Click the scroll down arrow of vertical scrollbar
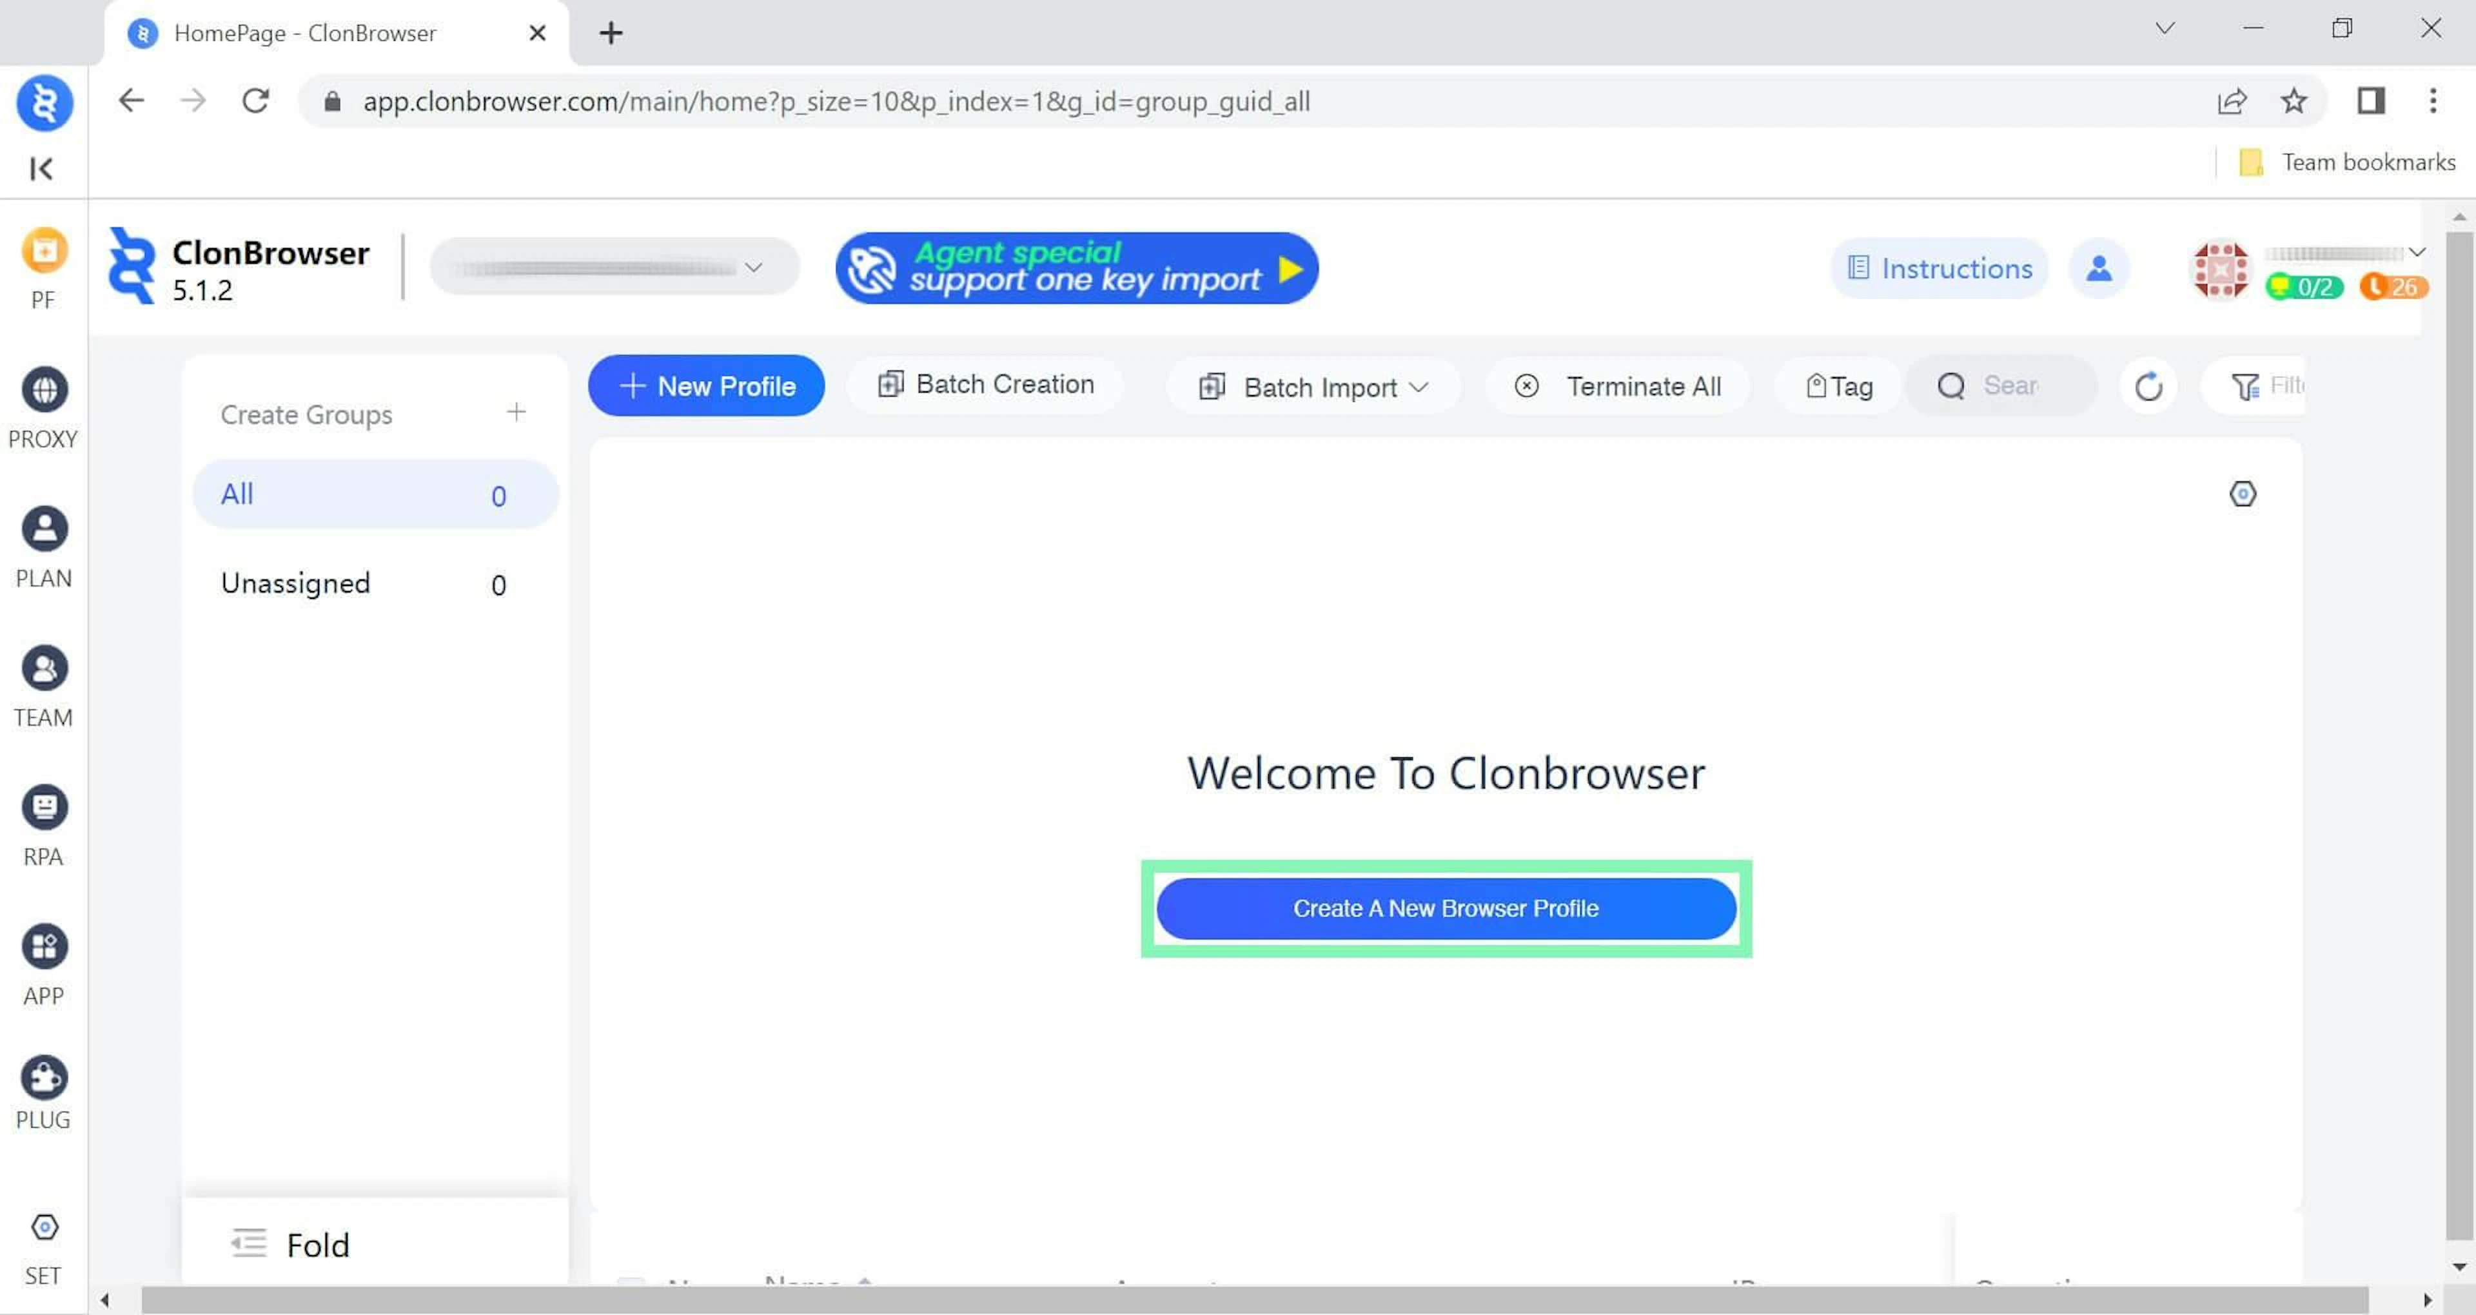The image size is (2476, 1315). (2460, 1267)
